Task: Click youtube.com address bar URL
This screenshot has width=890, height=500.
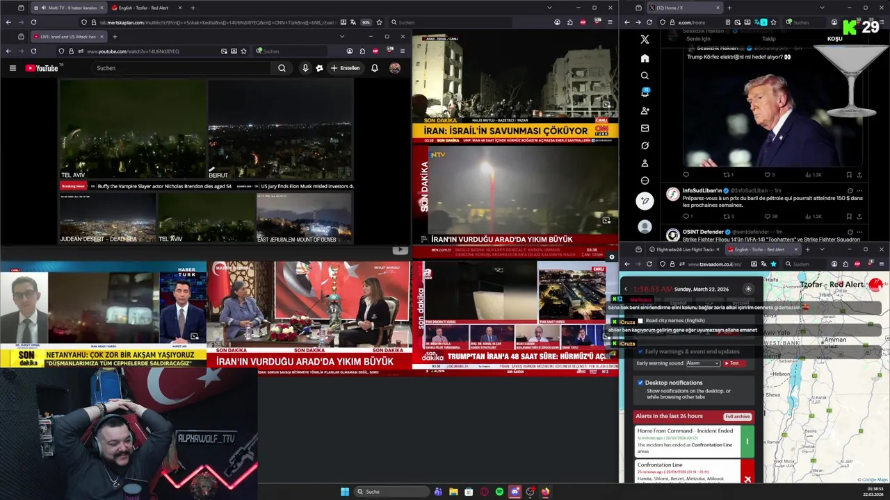Action: click(x=133, y=51)
